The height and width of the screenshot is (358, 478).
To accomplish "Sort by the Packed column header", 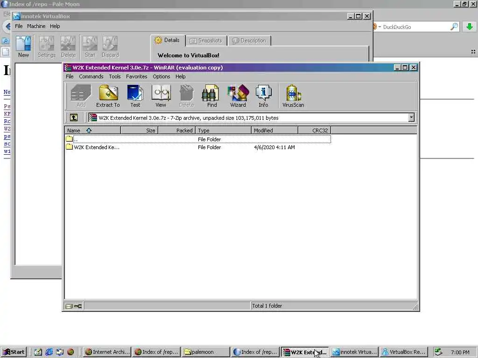I will point(176,131).
